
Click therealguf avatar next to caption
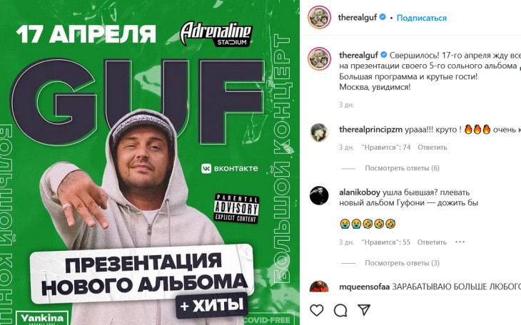pyautogui.click(x=319, y=58)
